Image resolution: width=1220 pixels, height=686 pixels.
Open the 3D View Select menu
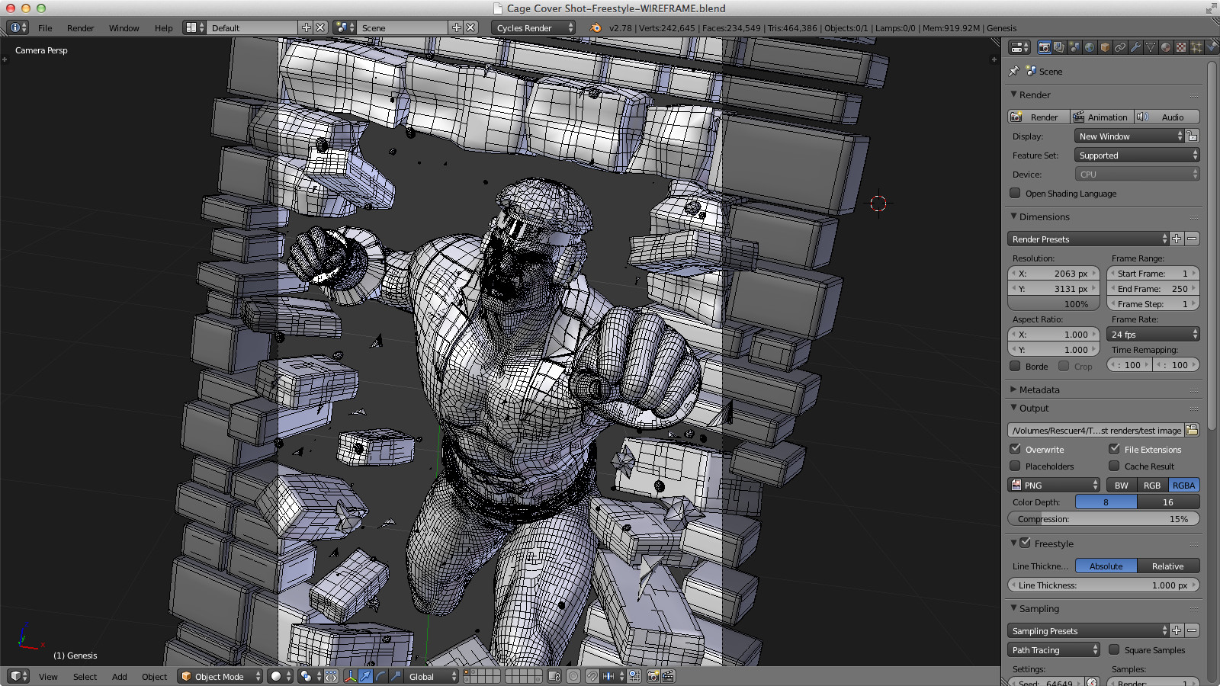coord(85,676)
